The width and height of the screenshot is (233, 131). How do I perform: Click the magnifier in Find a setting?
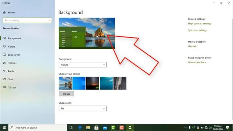pyautogui.click(x=50, y=20)
